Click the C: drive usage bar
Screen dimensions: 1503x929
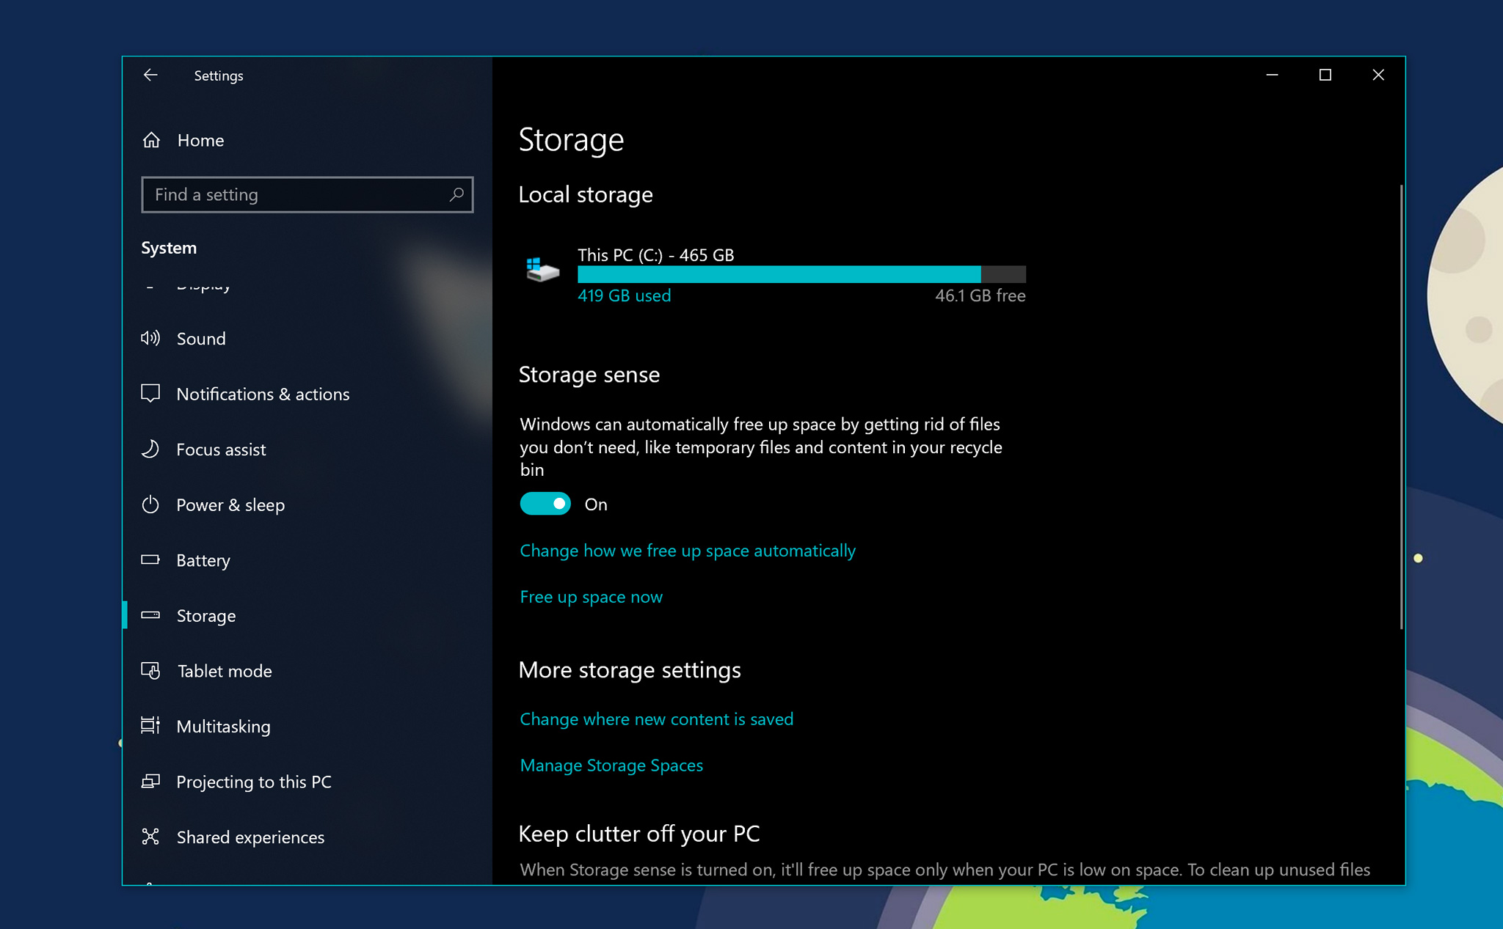[801, 275]
